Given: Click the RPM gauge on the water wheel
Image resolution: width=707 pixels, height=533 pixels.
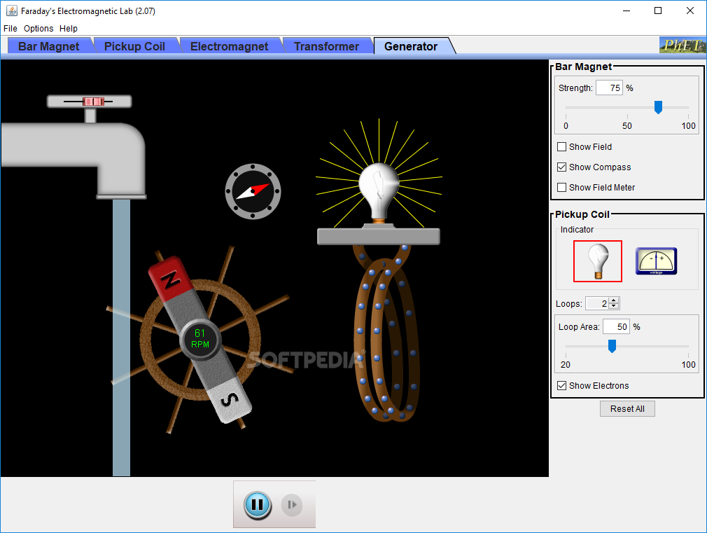Looking at the screenshot, I should click(x=199, y=339).
